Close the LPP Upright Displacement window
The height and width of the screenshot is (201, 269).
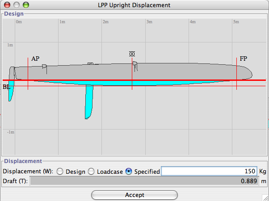pos(7,5)
